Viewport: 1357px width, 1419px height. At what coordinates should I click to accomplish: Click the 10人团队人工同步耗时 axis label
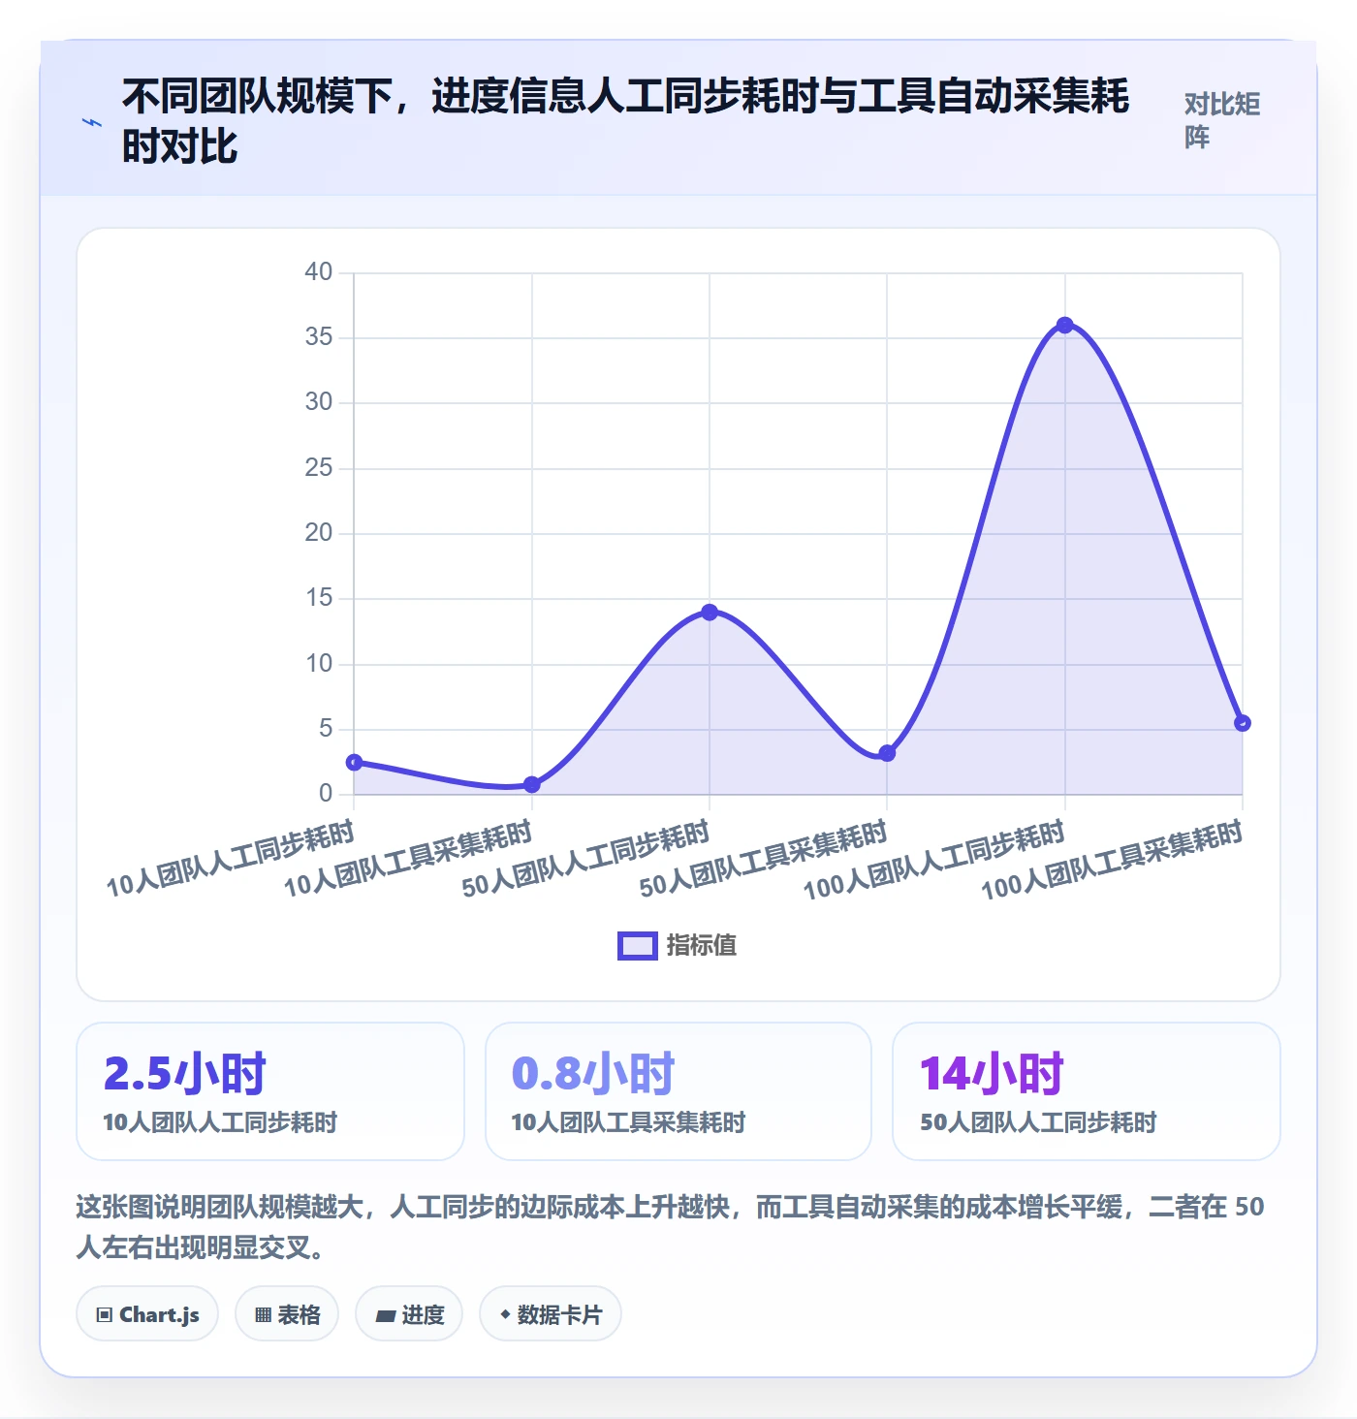coord(231,859)
